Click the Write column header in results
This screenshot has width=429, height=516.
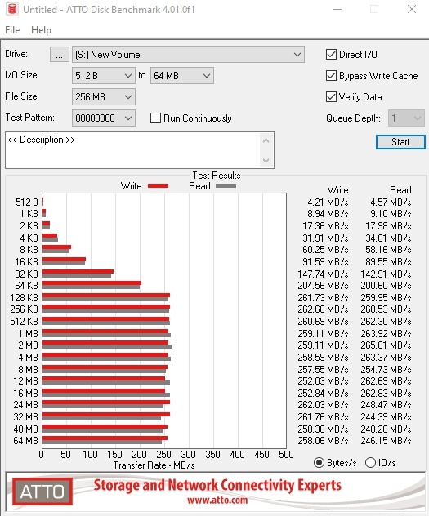point(337,190)
